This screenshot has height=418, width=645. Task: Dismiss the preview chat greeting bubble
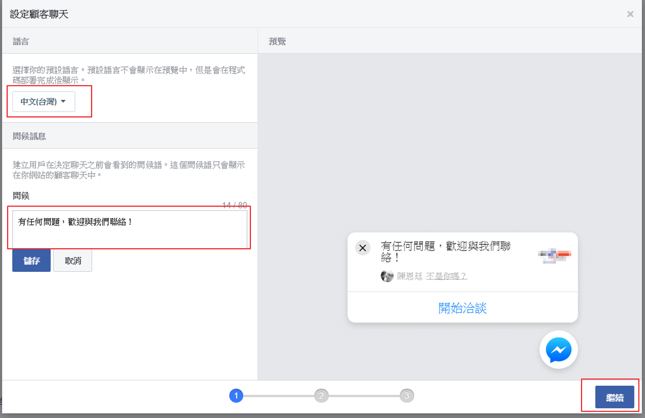point(363,248)
